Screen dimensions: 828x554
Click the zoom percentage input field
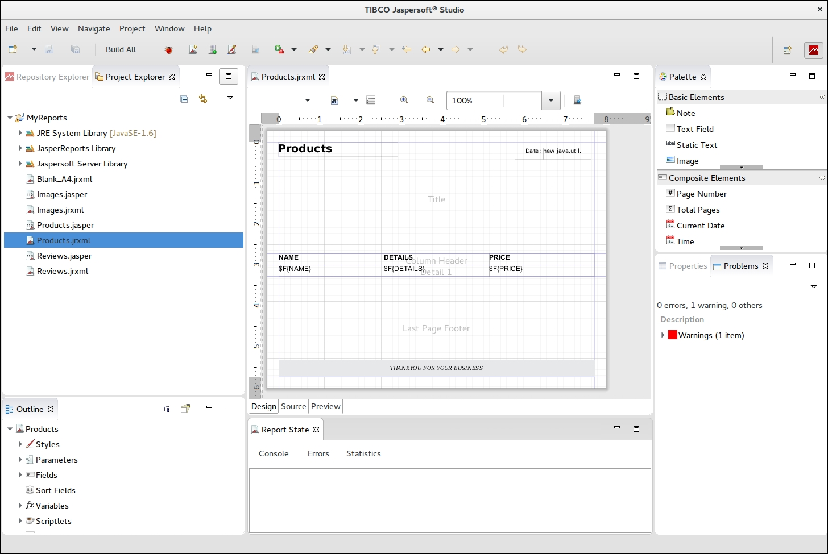(x=494, y=101)
